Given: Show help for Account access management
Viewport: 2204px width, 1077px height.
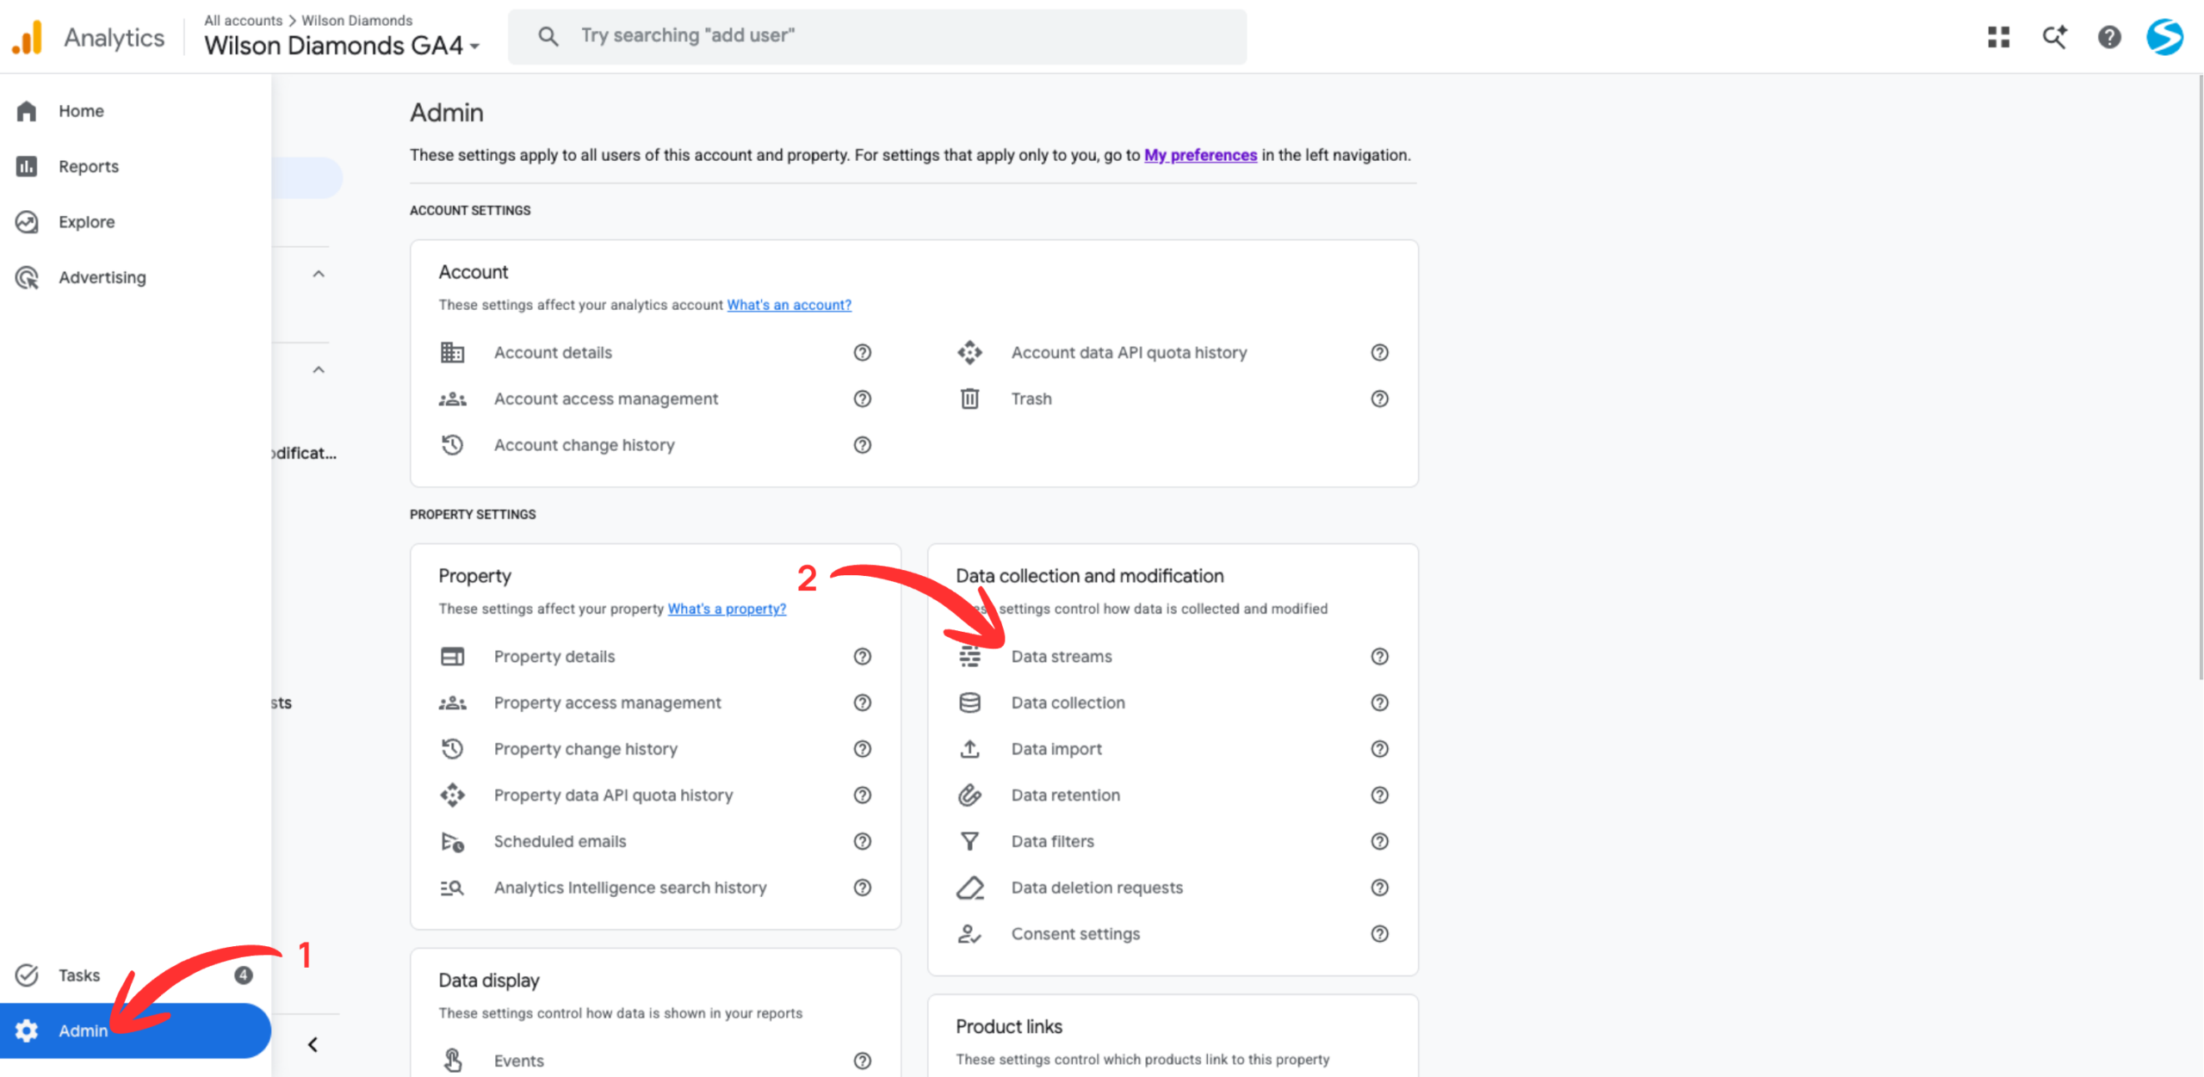Looking at the screenshot, I should click(862, 399).
